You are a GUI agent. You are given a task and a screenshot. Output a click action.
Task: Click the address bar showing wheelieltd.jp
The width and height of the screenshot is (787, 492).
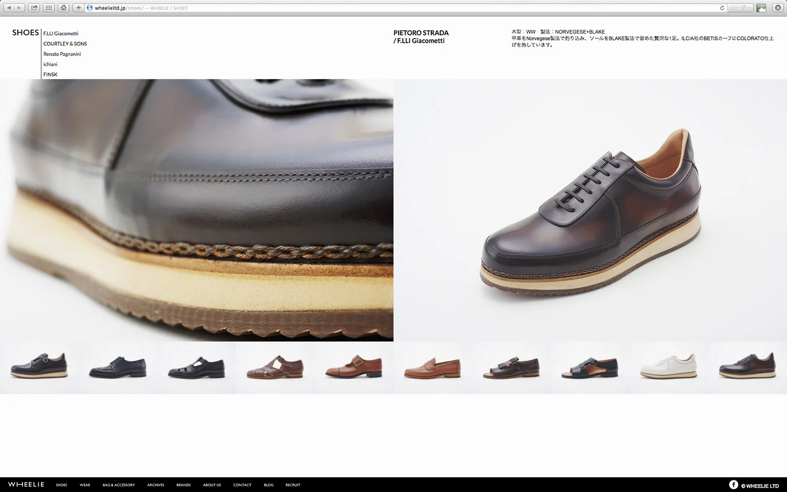click(x=407, y=8)
